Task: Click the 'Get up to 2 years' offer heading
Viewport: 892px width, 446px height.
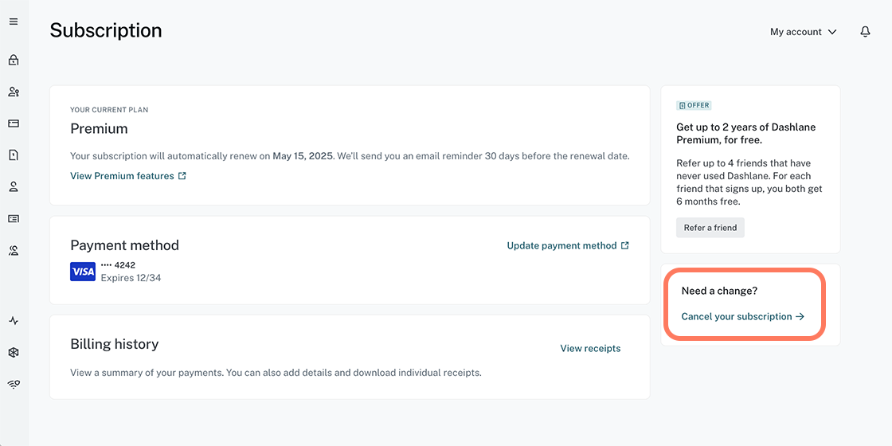Action: (745, 133)
